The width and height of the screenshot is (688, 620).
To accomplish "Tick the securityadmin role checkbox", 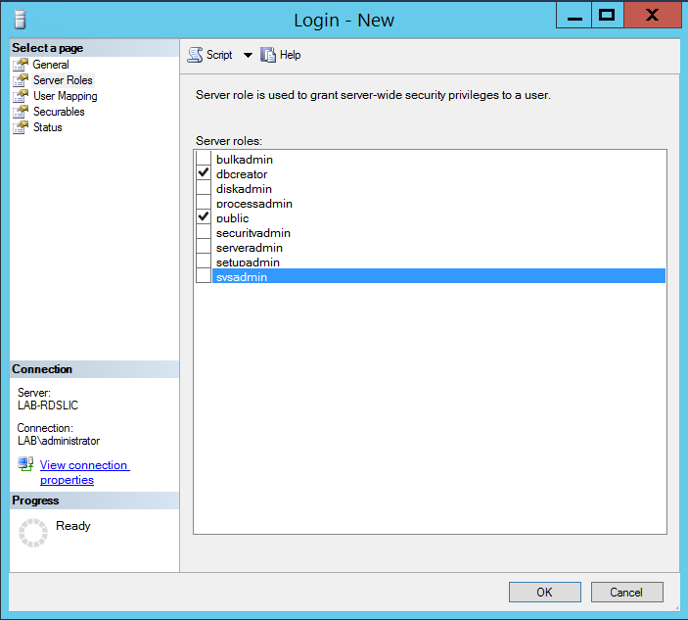I will (x=204, y=233).
